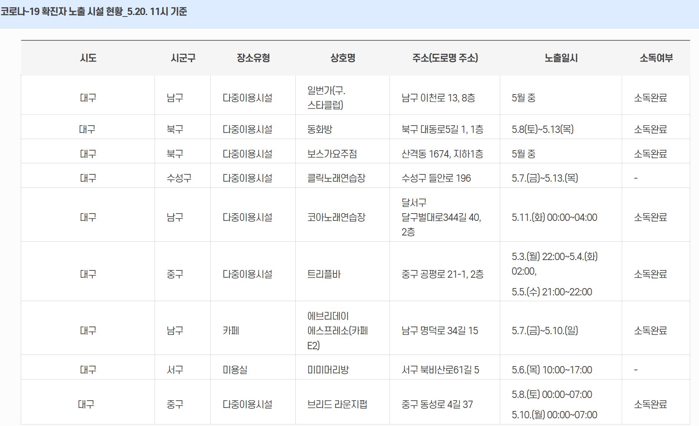Click the 노출일시 column header
699x426 pixels.
point(561,58)
